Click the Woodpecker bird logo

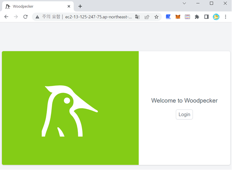pyautogui.click(x=70, y=111)
